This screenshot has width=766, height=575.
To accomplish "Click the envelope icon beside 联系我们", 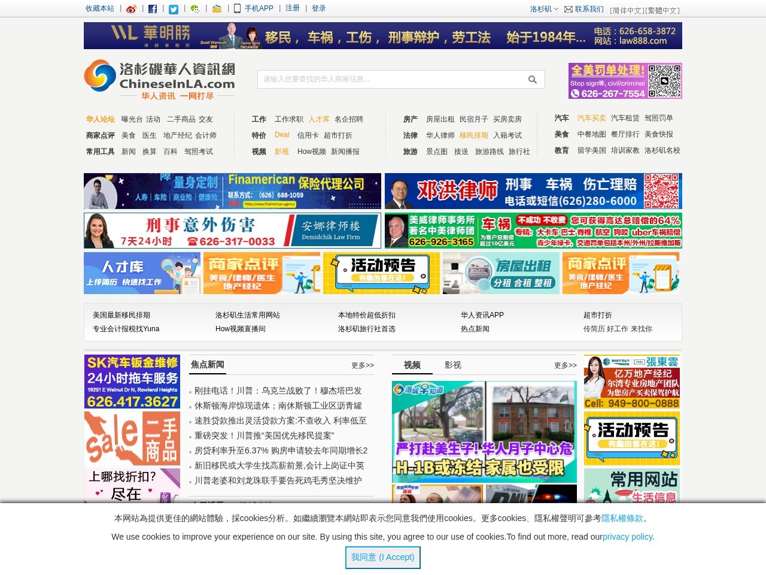I will (x=569, y=9).
